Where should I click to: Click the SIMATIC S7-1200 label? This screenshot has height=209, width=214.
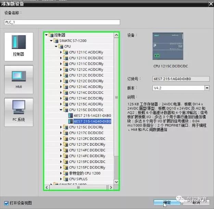73,41
